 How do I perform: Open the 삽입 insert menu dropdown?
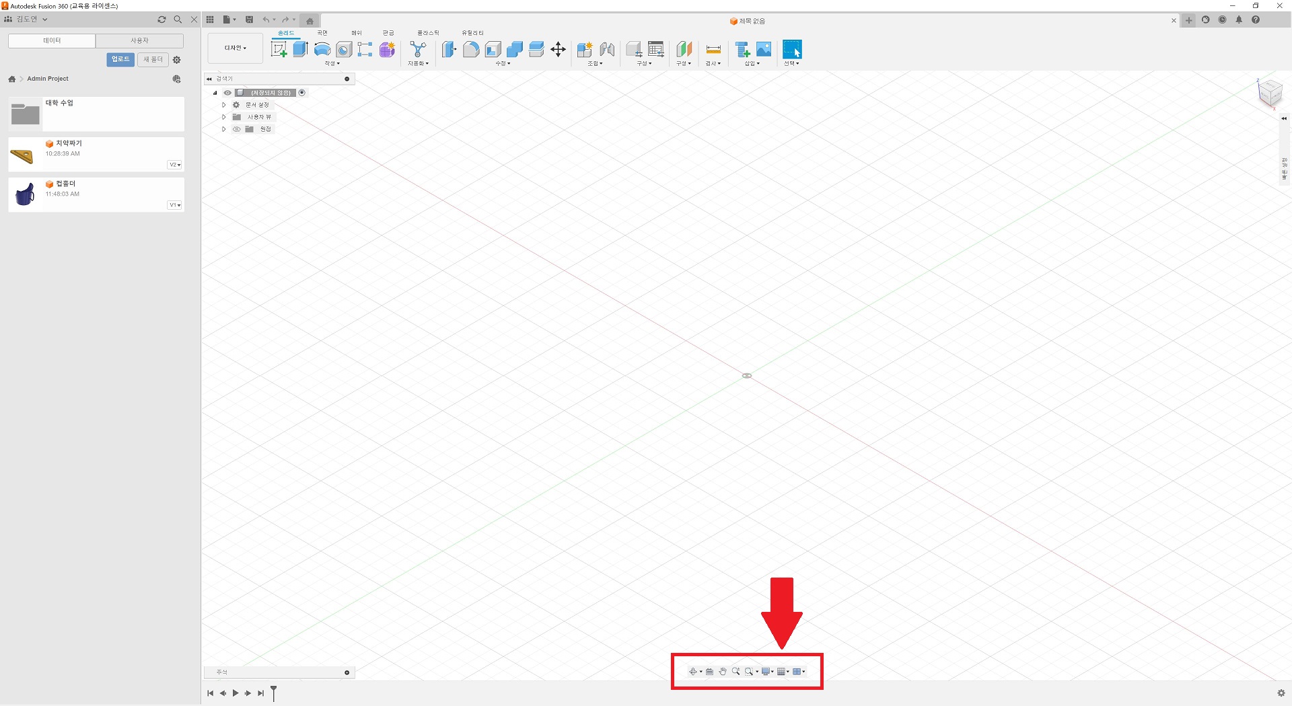tap(752, 63)
